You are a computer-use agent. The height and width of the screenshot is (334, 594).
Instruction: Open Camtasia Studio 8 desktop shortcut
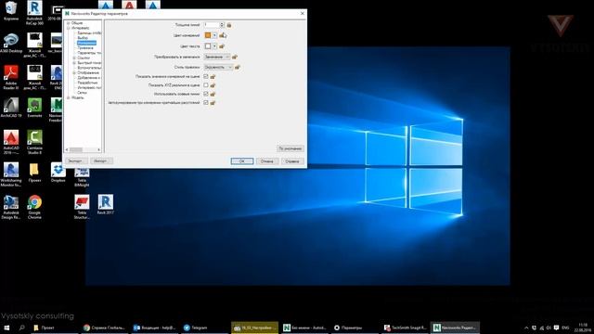pos(34,142)
